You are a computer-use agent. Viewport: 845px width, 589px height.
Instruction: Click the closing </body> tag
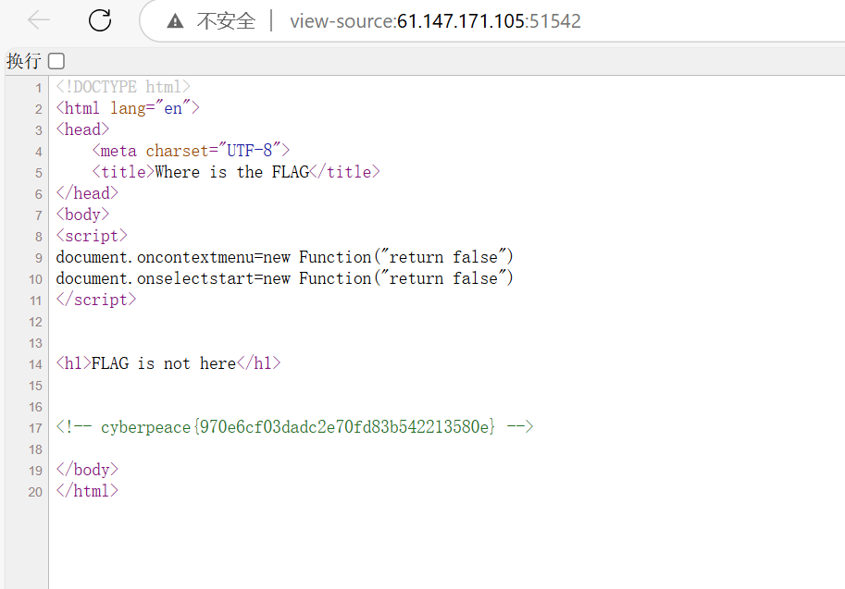tap(87, 470)
